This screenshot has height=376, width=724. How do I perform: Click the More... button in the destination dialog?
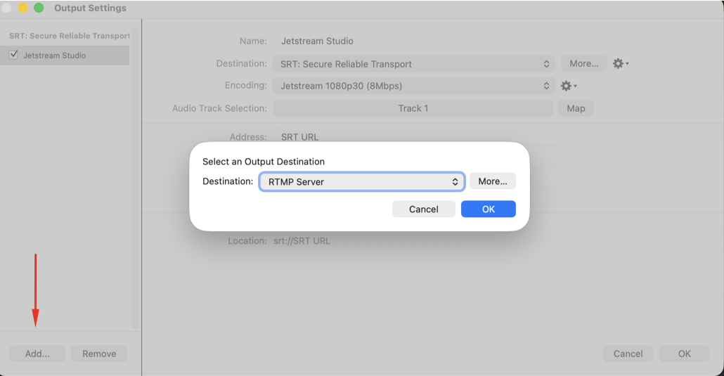(492, 181)
